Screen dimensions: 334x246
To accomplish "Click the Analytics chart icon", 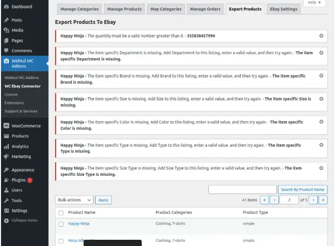I will click(x=6, y=147).
